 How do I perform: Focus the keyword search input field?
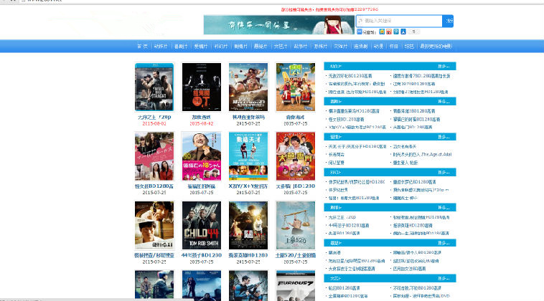[399, 21]
